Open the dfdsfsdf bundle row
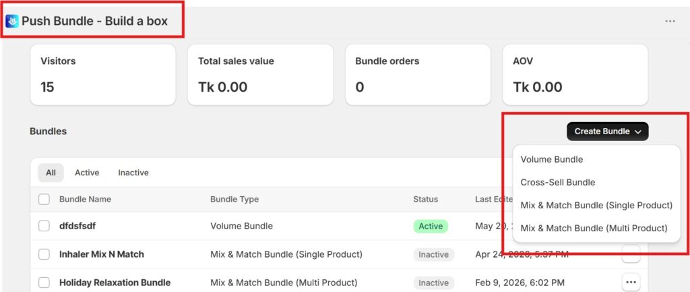The width and height of the screenshot is (690, 292). [x=77, y=226]
